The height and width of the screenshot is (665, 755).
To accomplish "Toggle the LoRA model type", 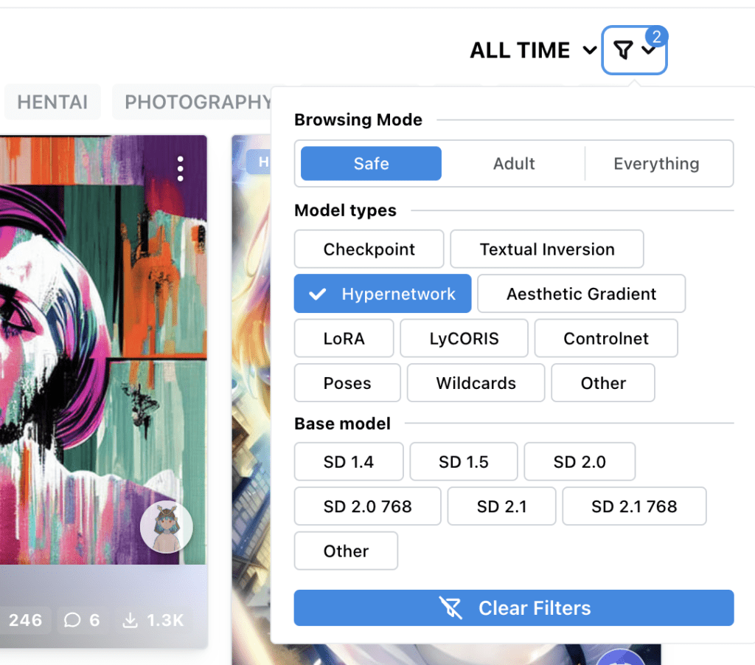I will pyautogui.click(x=344, y=338).
